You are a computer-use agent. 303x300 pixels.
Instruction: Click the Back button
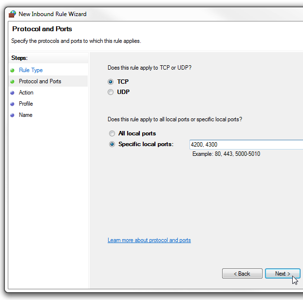(242, 274)
